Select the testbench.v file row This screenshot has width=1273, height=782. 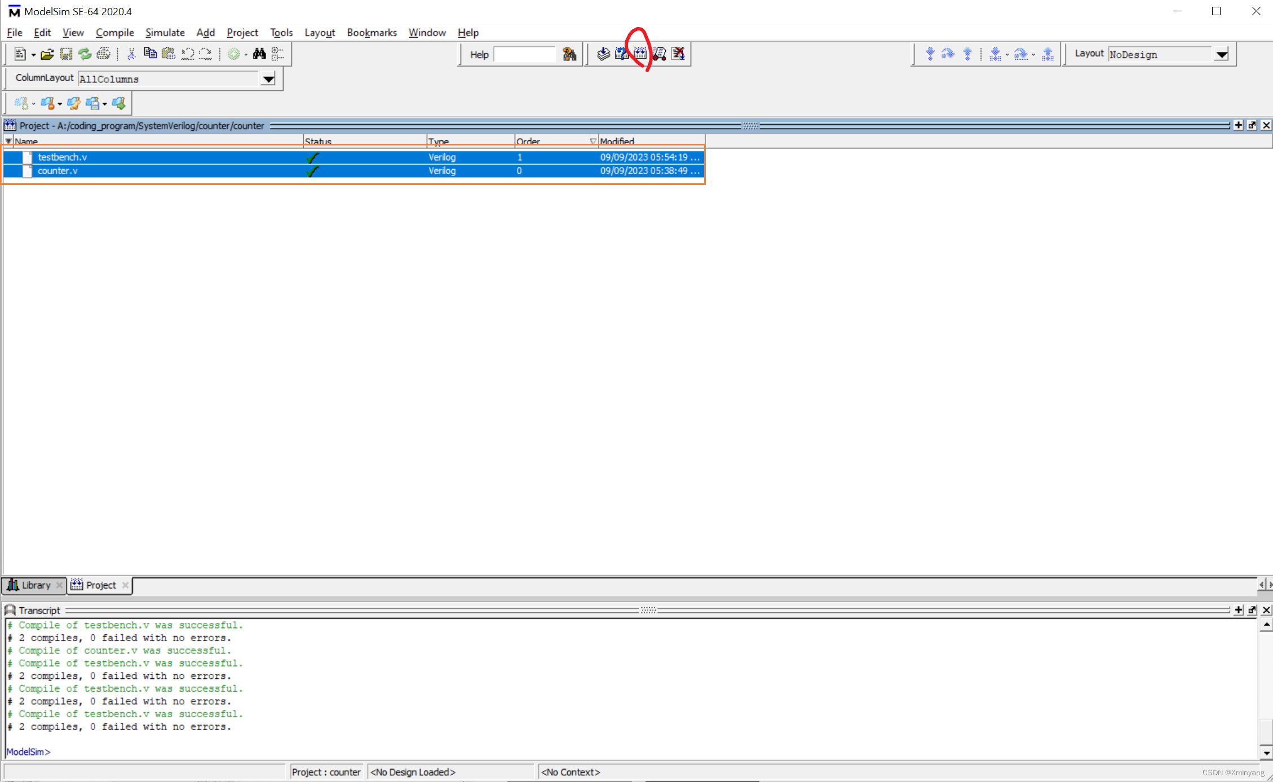353,157
